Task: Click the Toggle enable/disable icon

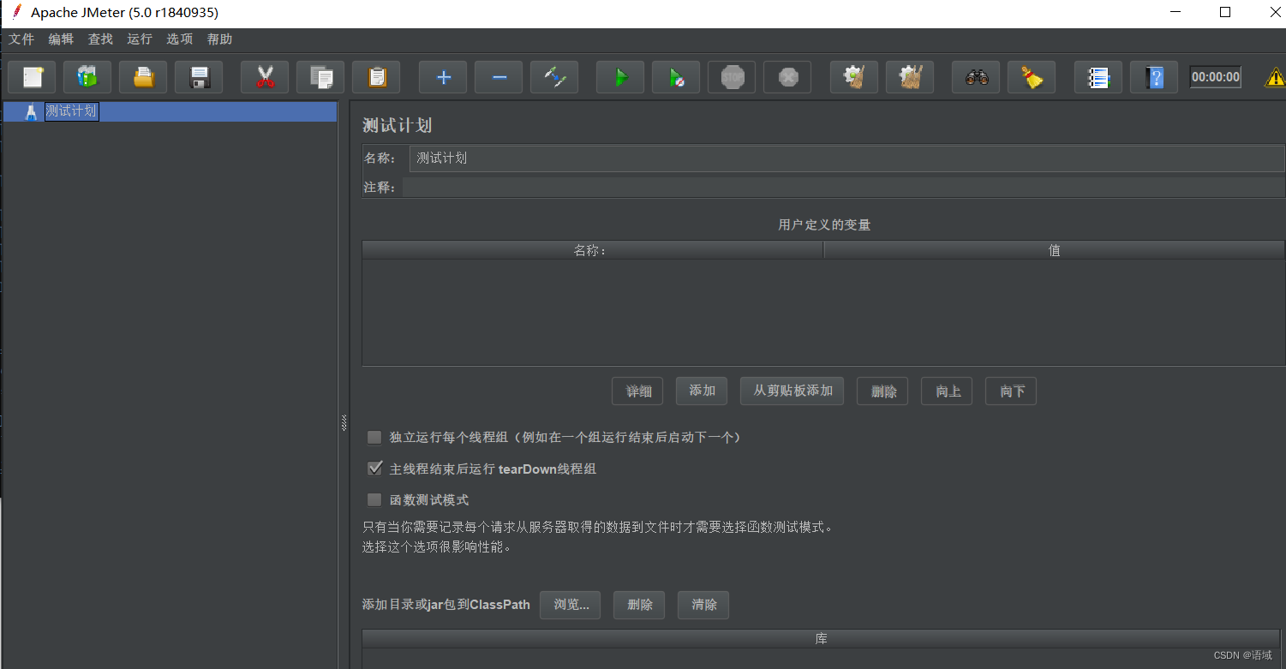Action: click(x=554, y=77)
